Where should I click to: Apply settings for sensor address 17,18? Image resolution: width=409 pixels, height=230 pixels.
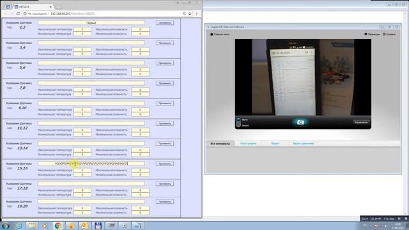(165, 183)
